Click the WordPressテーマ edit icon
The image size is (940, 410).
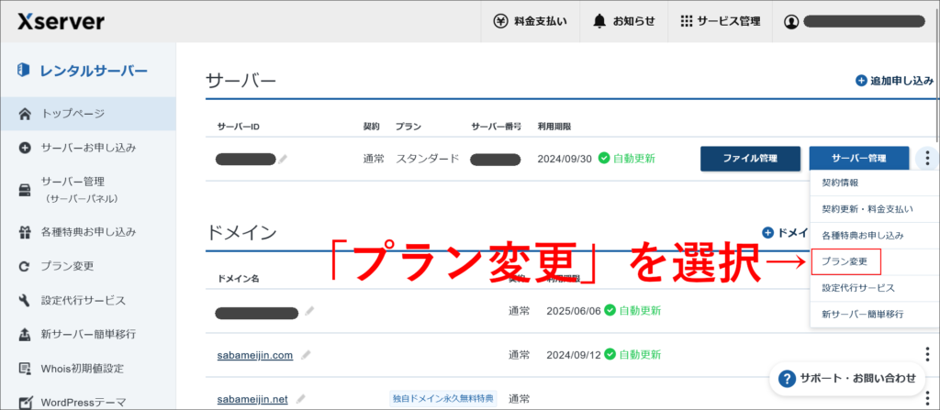point(25,403)
